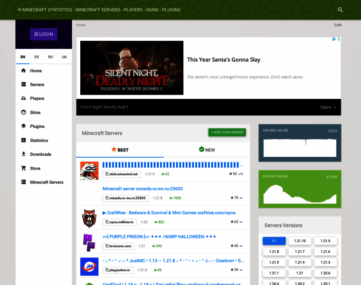Click the Skins face icon
The width and height of the screenshot is (361, 285).
[x=23, y=112]
